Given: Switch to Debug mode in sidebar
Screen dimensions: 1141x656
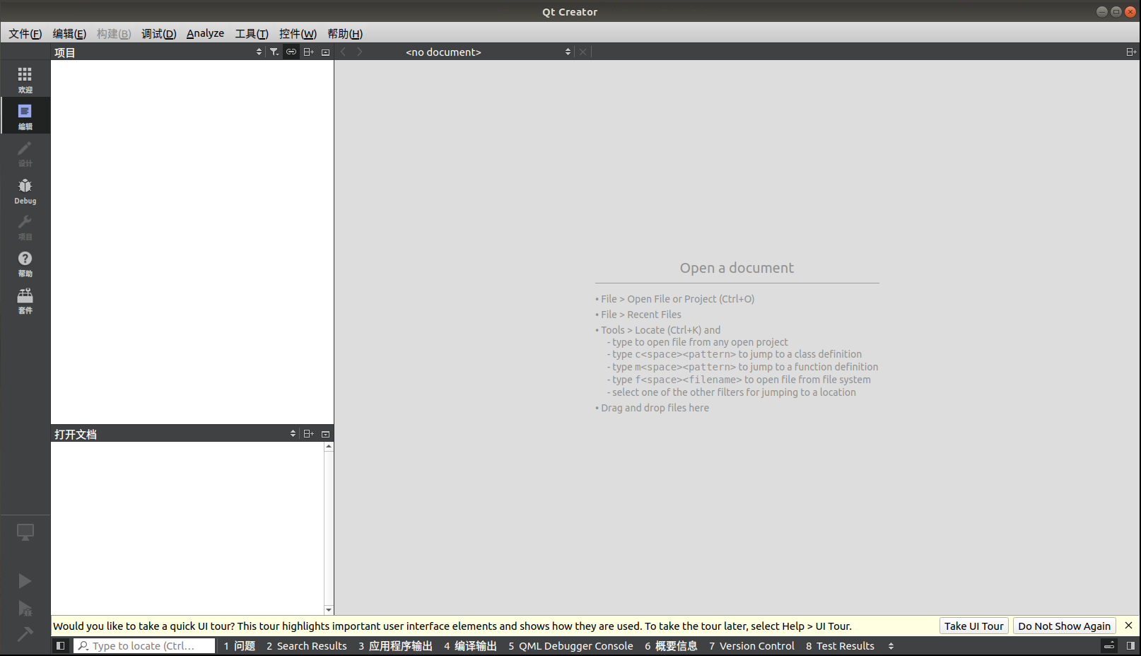Looking at the screenshot, I should (x=25, y=190).
